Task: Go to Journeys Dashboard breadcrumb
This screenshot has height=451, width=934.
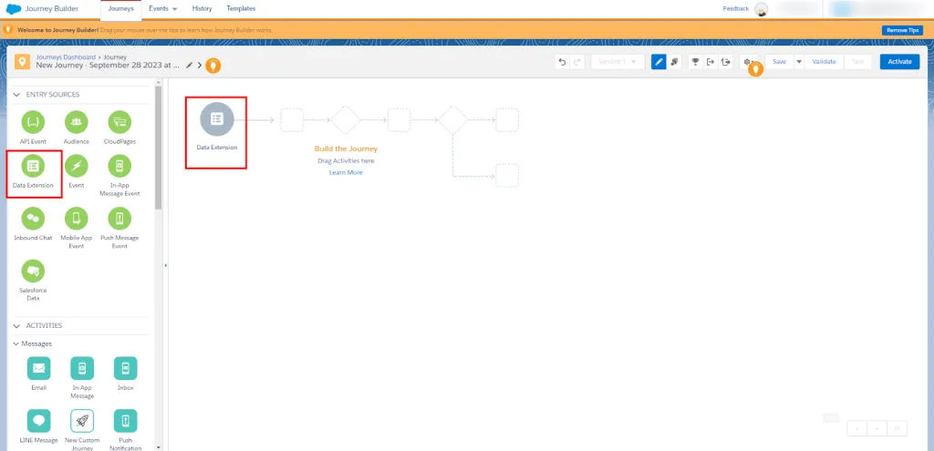Action: pyautogui.click(x=66, y=57)
